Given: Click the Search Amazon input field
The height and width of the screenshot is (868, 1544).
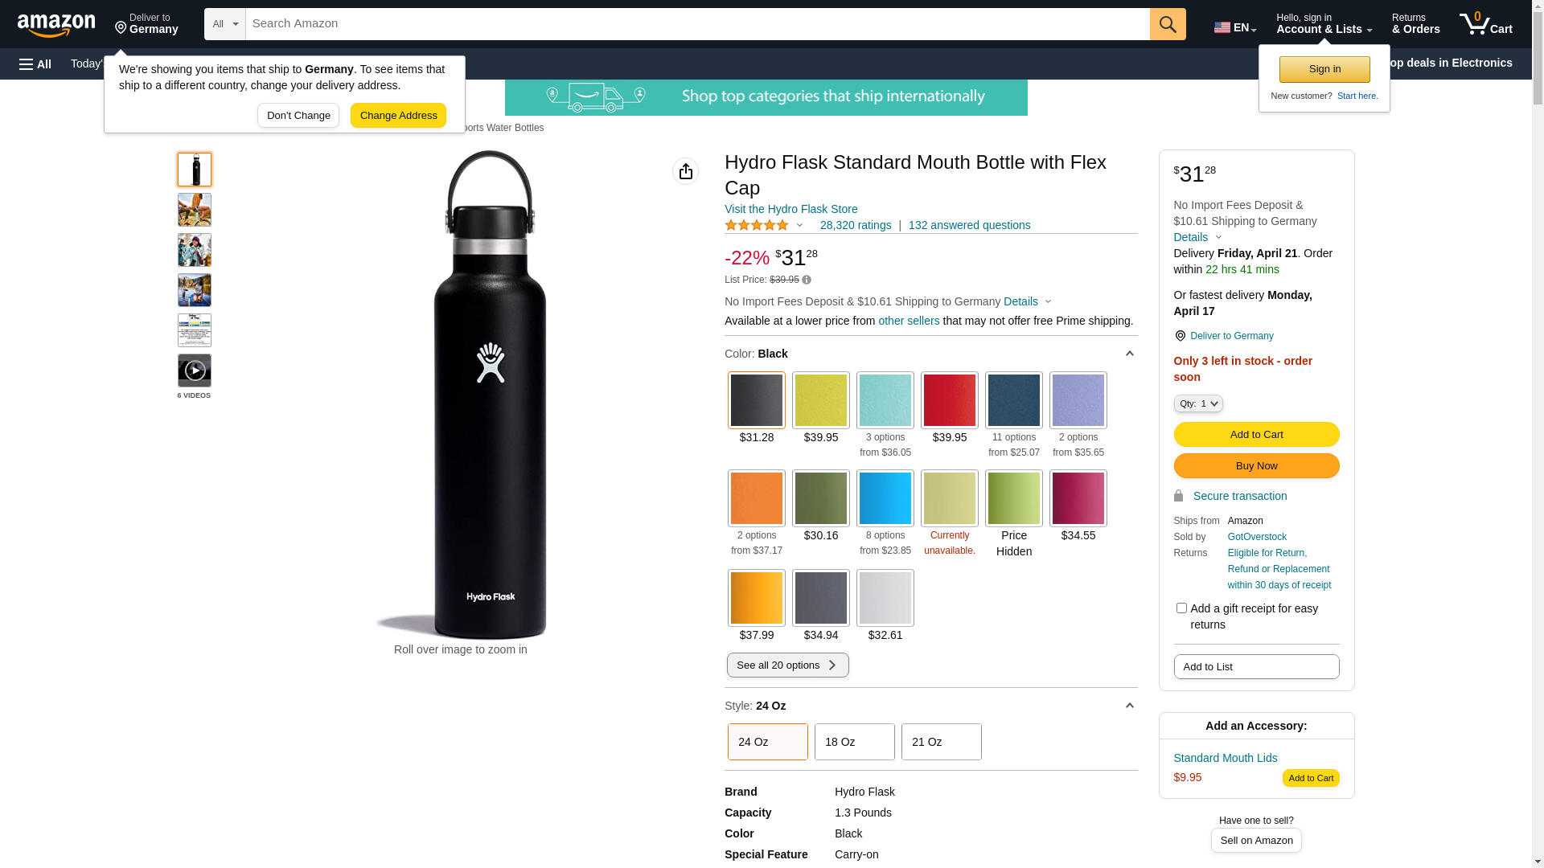Looking at the screenshot, I should click(x=697, y=24).
